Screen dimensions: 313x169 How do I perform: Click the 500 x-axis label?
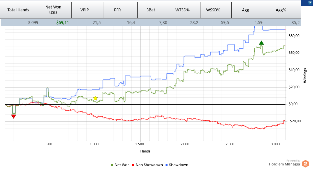click(49, 144)
